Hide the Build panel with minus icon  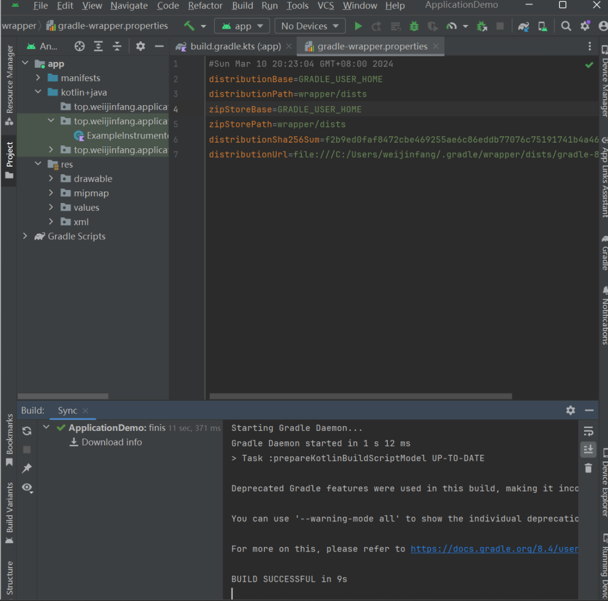pos(589,411)
